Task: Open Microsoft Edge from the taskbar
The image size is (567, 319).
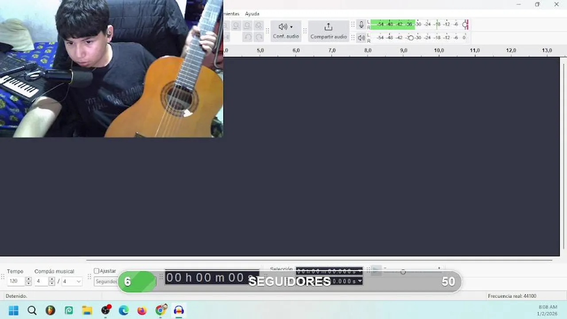Action: (124, 310)
